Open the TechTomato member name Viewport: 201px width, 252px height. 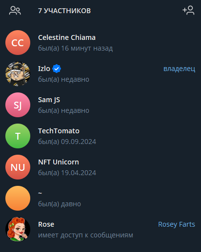tap(59, 131)
